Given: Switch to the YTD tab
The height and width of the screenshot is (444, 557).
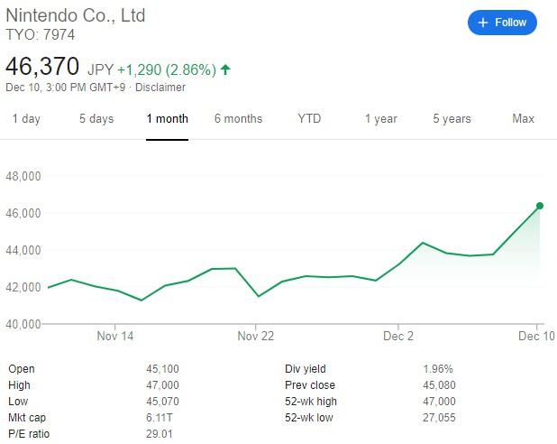Looking at the screenshot, I should 309,118.
